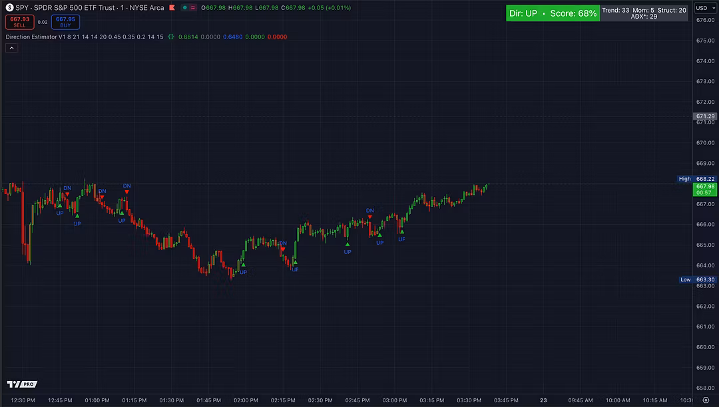719x407 pixels.
Task: Click the Low 663.30 price label
Action: [697, 280]
